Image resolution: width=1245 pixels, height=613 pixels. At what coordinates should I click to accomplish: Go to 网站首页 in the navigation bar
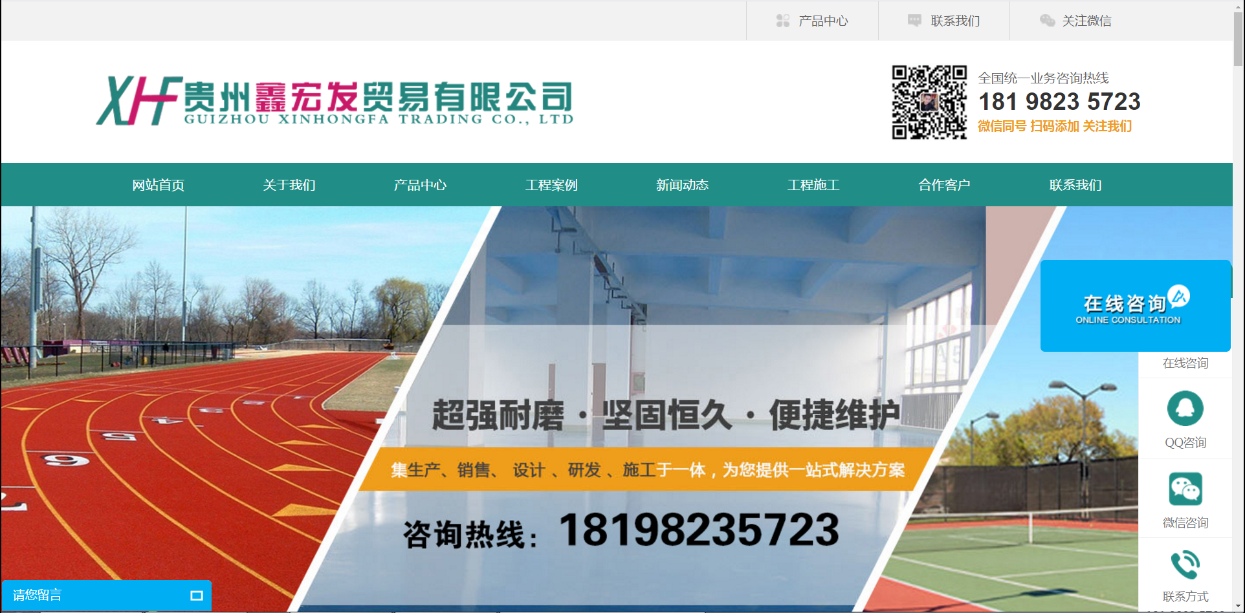[159, 185]
